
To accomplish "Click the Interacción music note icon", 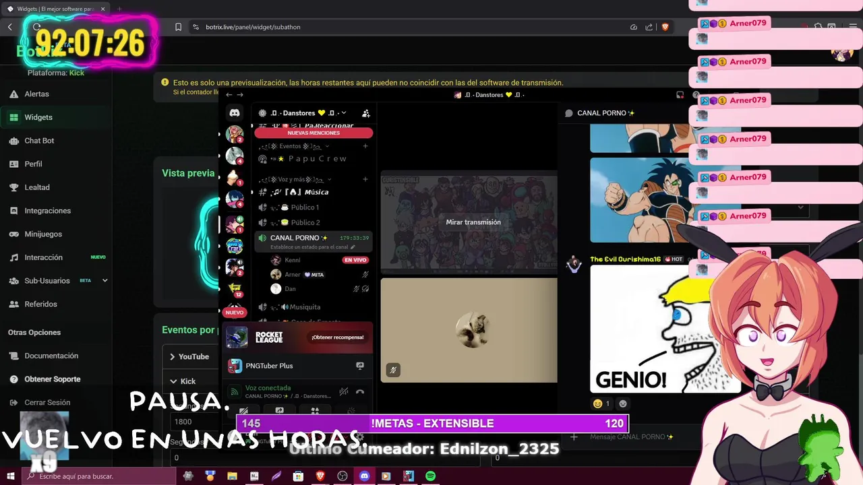I will coord(13,257).
